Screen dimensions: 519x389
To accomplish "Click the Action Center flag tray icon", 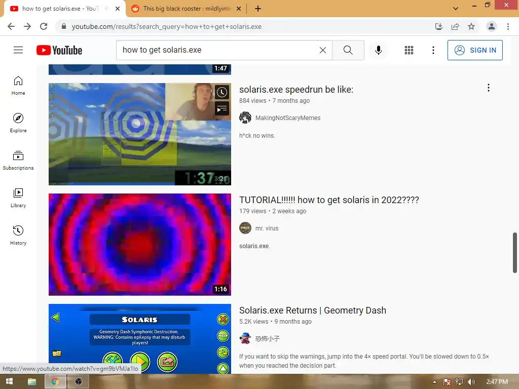I will (x=447, y=382).
